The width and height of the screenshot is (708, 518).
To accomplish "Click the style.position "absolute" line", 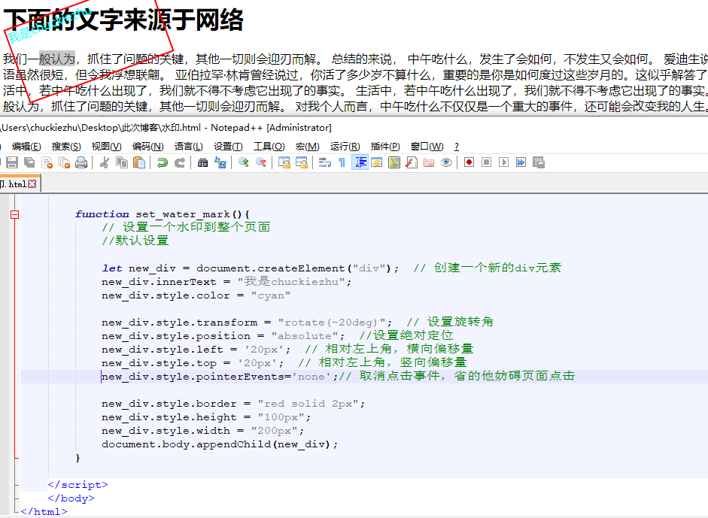I will (277, 336).
